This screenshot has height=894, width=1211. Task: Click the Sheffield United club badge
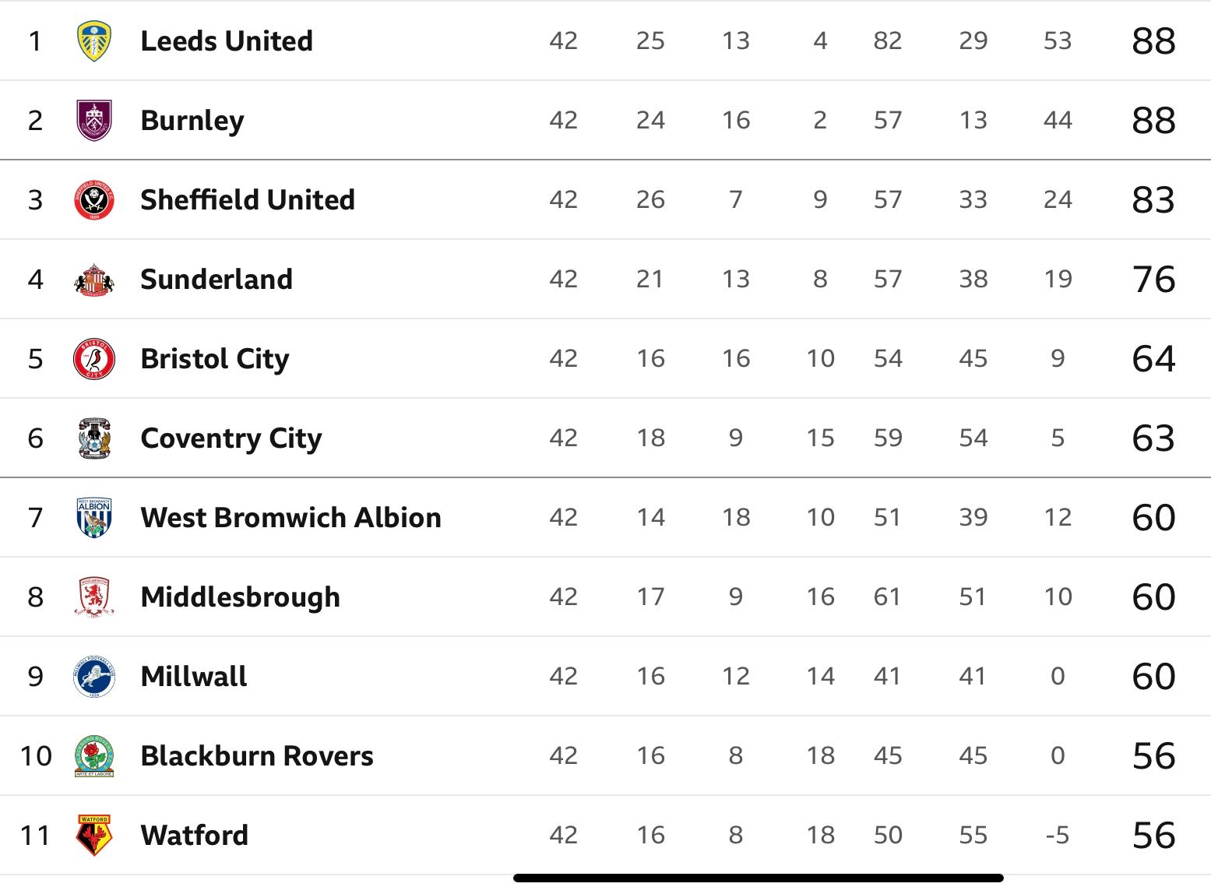(x=94, y=200)
